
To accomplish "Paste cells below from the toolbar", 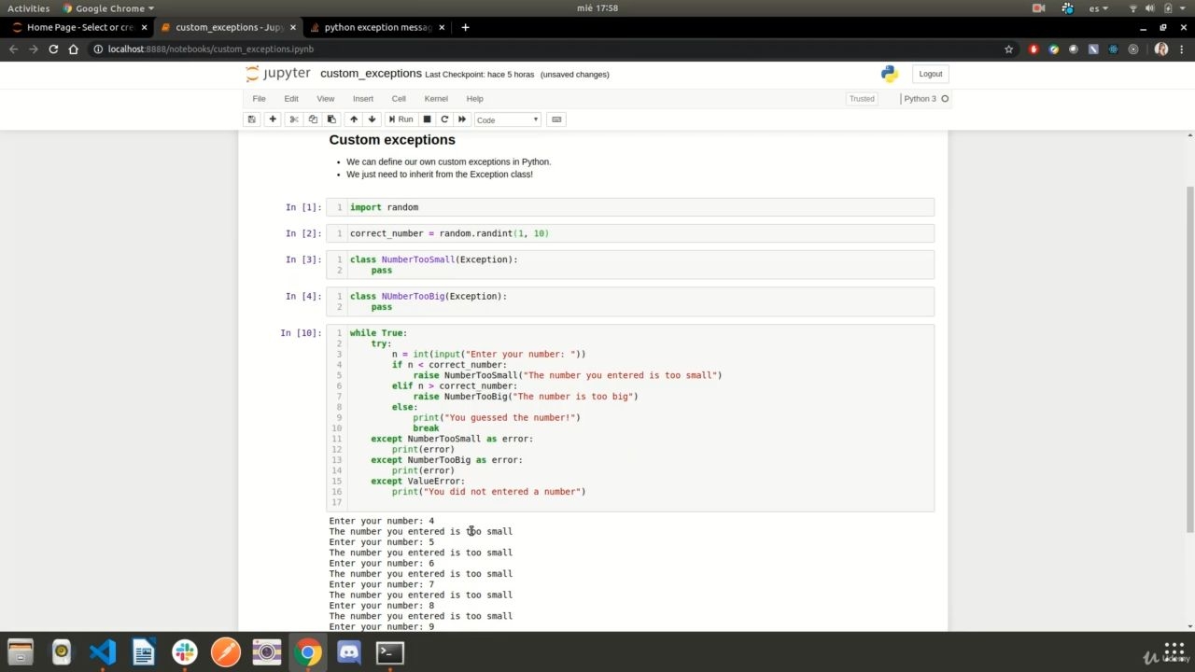I will [x=331, y=119].
